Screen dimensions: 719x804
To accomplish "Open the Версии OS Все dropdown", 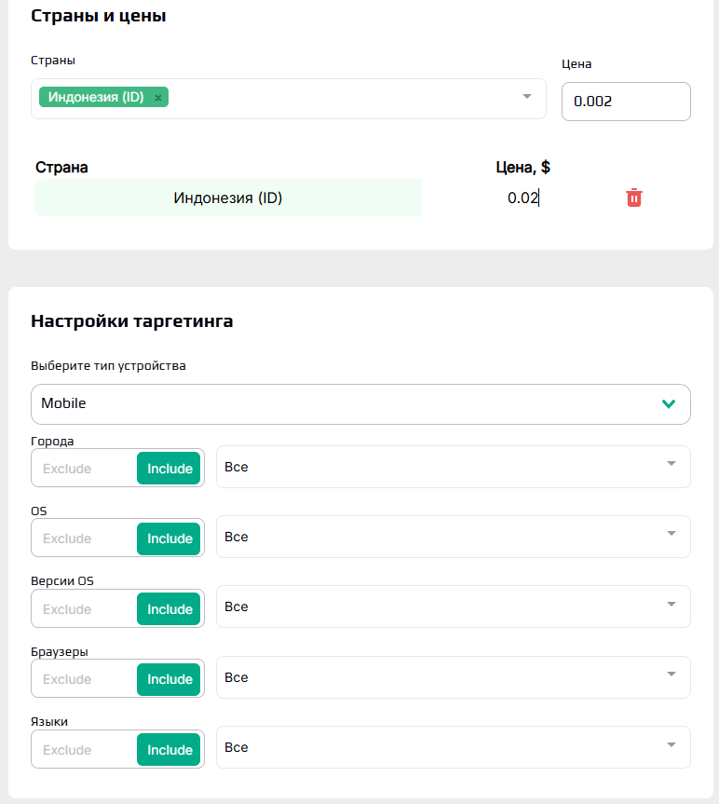I will (x=453, y=606).
